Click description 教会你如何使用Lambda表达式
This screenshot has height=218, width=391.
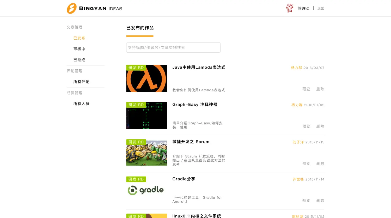point(199,90)
